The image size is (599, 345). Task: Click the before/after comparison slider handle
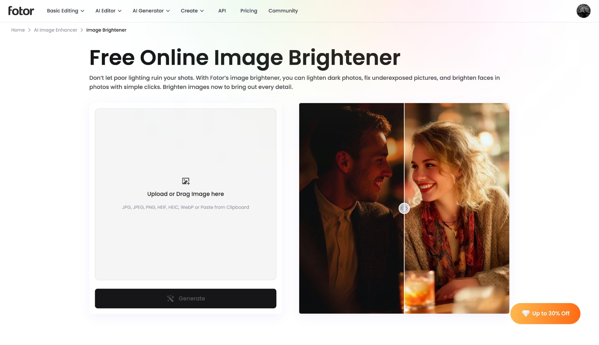pyautogui.click(x=404, y=208)
